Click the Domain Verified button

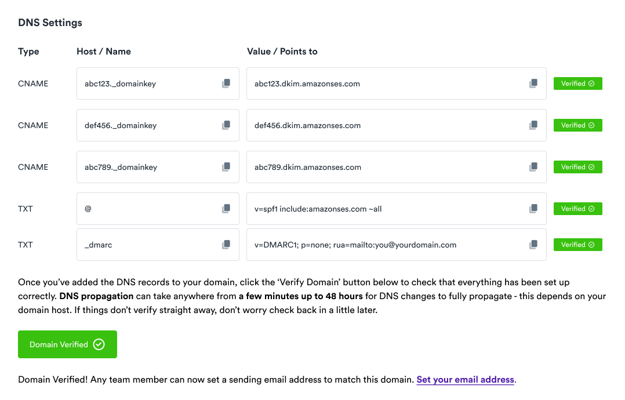[x=67, y=344]
